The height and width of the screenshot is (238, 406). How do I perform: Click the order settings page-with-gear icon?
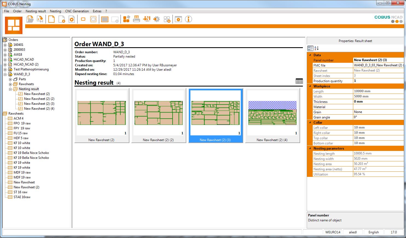pyautogui.click(x=72, y=19)
